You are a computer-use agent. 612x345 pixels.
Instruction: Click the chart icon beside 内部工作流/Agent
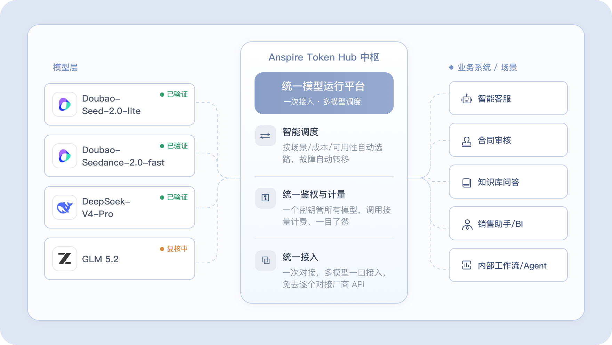coord(467,265)
